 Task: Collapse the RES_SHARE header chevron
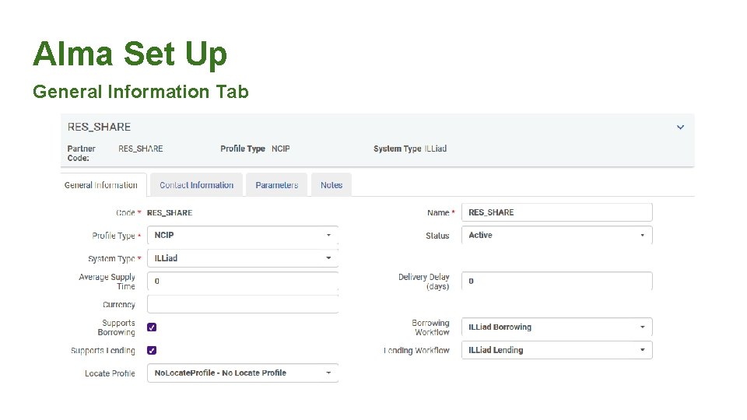pyautogui.click(x=680, y=127)
